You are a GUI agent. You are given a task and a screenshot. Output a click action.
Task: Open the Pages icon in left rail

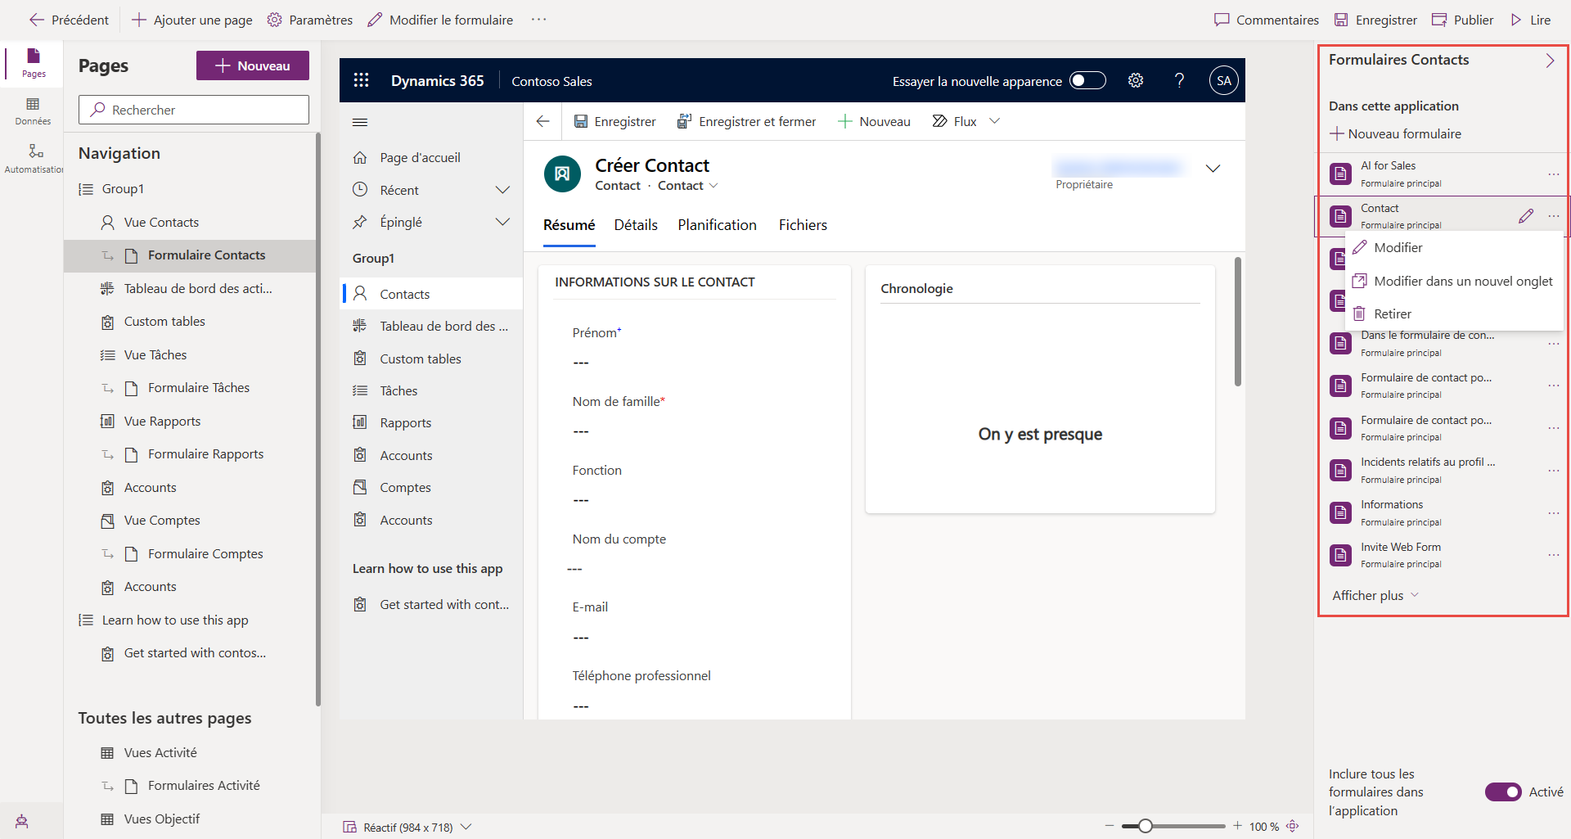(x=34, y=62)
